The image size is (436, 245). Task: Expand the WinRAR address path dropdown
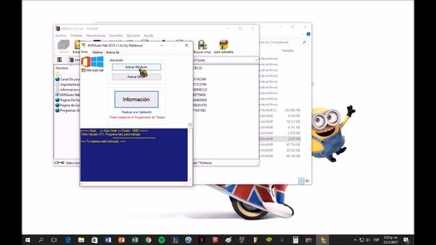pyautogui.click(x=256, y=60)
